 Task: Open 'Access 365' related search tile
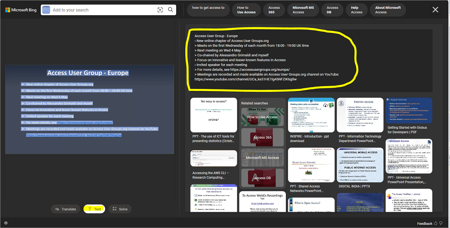(x=263, y=137)
